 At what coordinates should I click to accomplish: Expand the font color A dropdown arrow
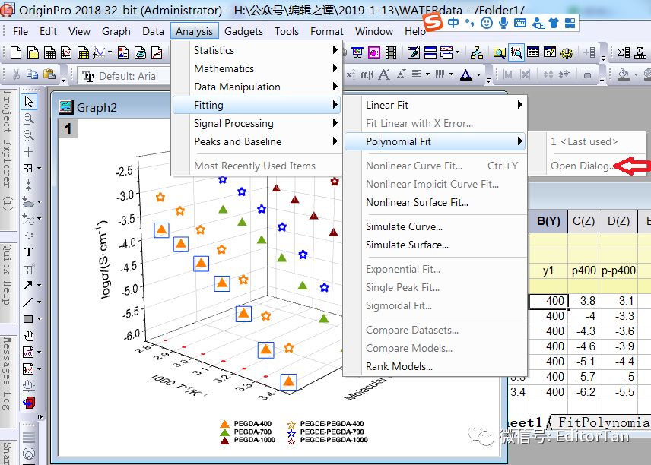478,74
